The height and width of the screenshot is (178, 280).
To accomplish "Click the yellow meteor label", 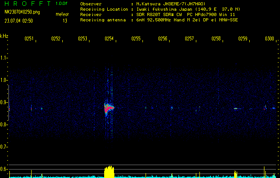I will click(62, 15).
